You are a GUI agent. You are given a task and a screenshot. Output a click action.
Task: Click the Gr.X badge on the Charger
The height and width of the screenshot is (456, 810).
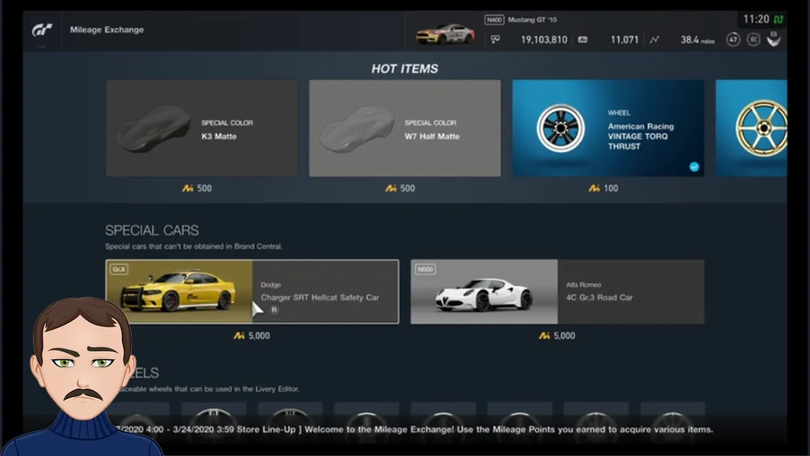118,269
